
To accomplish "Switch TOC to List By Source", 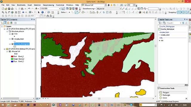I will click(x=5, y=23).
